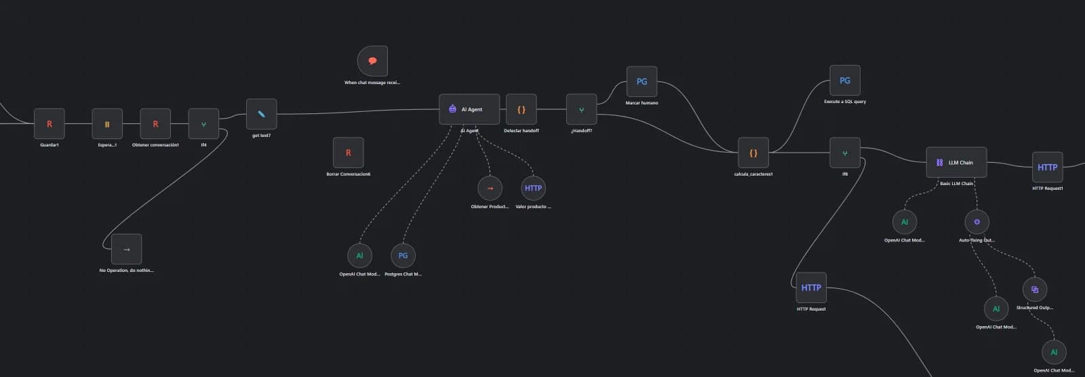Click the 'Detectar handoff' label text
This screenshot has height=377, width=1085.
pos(521,131)
